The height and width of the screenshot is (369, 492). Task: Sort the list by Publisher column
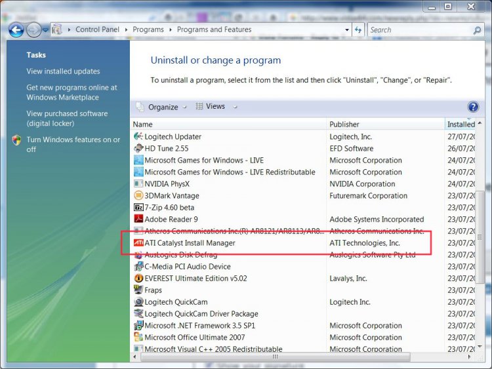click(386, 124)
